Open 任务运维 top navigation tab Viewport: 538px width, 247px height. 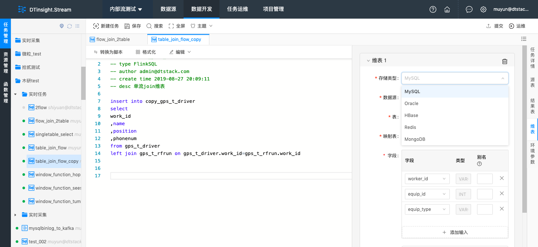coord(237,9)
